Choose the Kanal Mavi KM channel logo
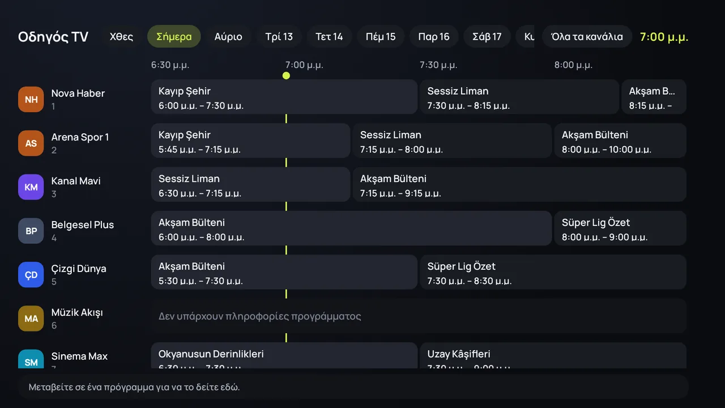Viewport: 725px width, 408px height. tap(31, 187)
